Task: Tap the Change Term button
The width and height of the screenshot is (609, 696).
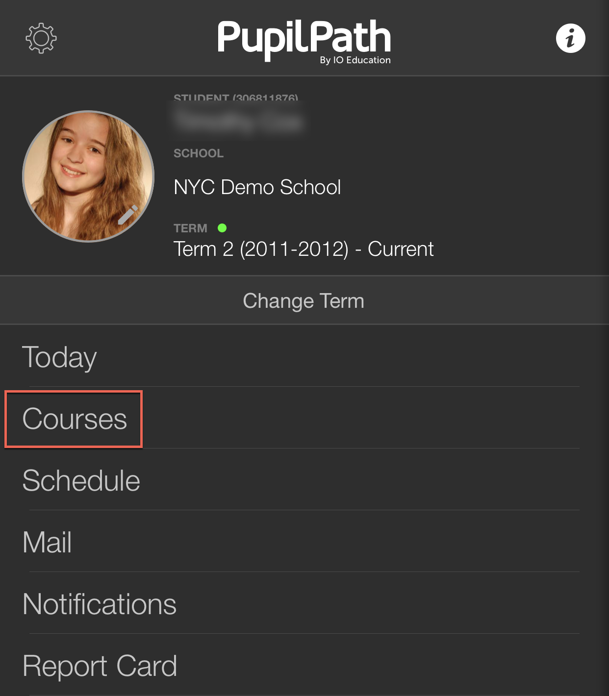Action: click(304, 300)
